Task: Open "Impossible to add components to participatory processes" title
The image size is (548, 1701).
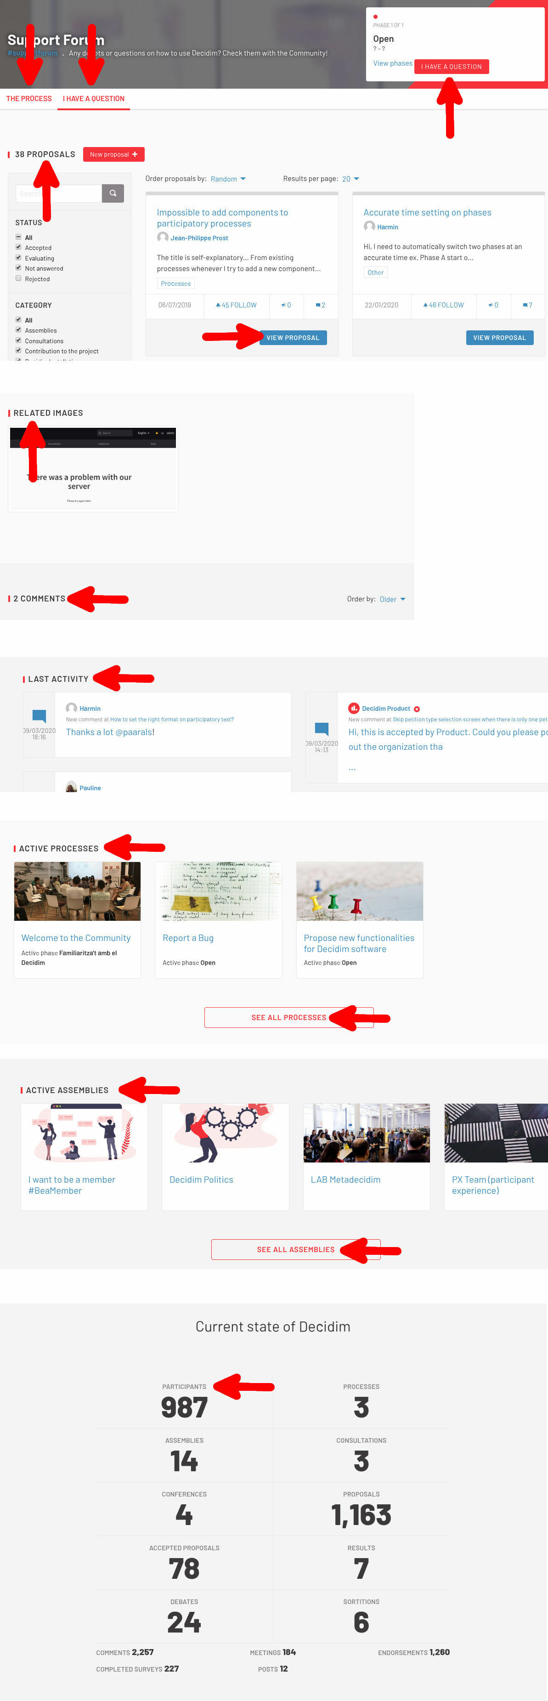Action: [222, 218]
